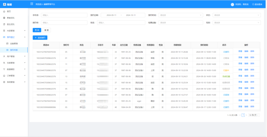Collapse the 预约登记 sidebar menu

[13, 37]
